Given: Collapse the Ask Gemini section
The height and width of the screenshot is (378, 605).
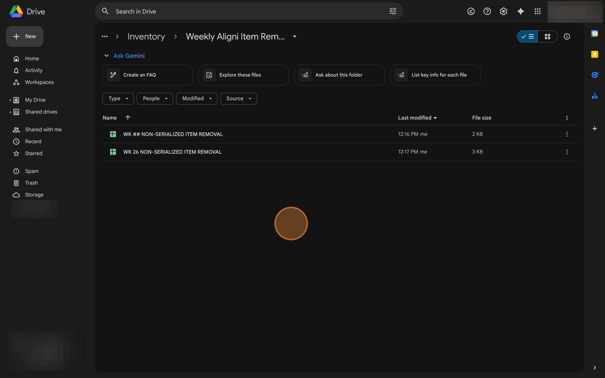Looking at the screenshot, I should click(x=106, y=56).
